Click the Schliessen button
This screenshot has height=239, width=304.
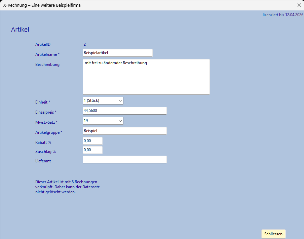coord(273,234)
